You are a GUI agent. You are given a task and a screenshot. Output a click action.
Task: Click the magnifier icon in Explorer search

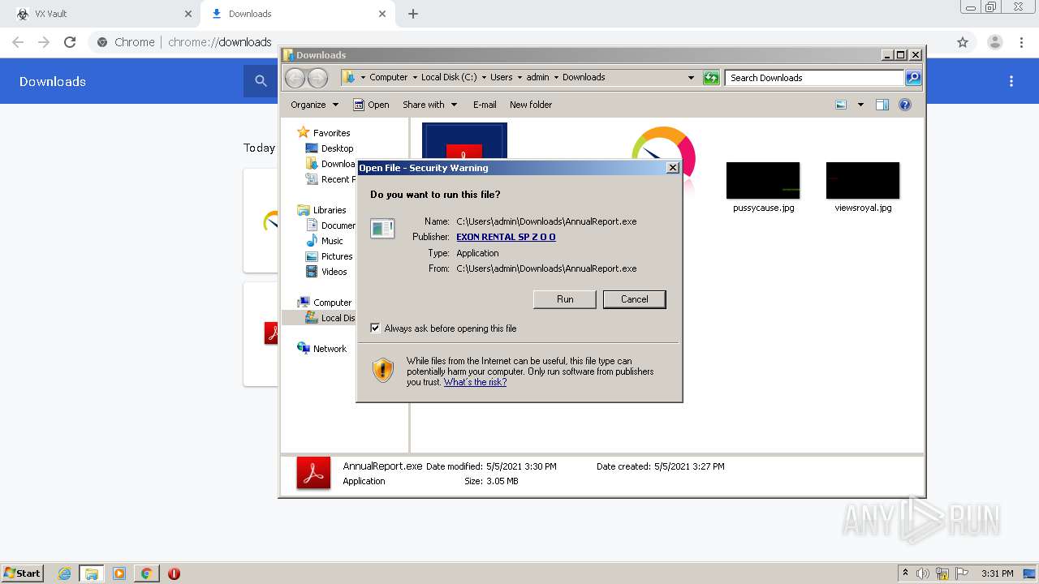tap(913, 78)
